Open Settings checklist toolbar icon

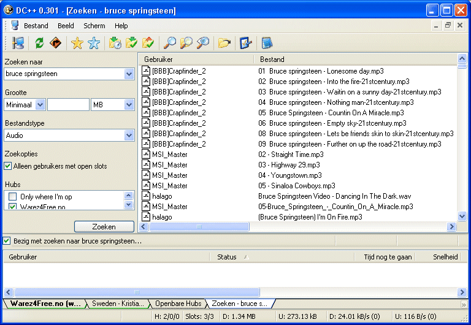click(x=245, y=43)
